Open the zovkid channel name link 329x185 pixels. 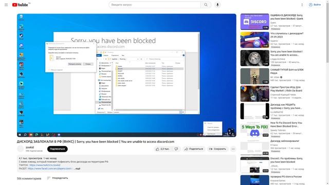30,147
